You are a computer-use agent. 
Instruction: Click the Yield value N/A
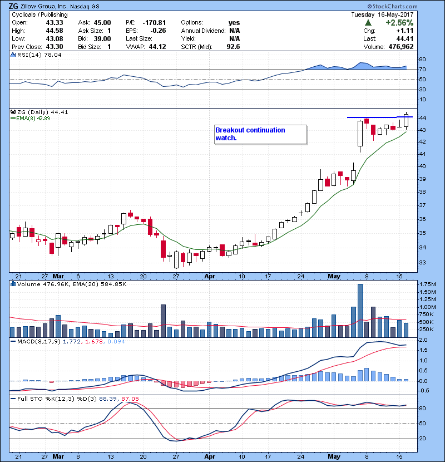click(234, 38)
